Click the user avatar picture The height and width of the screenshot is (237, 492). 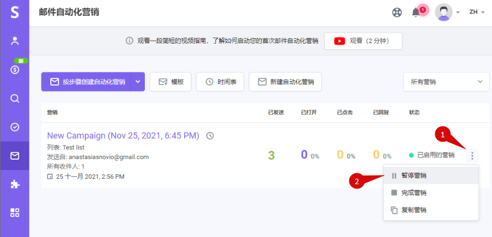coord(443,12)
